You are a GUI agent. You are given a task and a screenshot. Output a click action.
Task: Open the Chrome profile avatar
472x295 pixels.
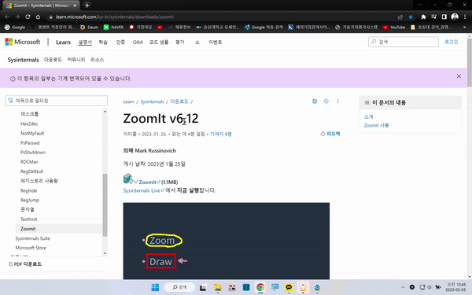pos(455,17)
